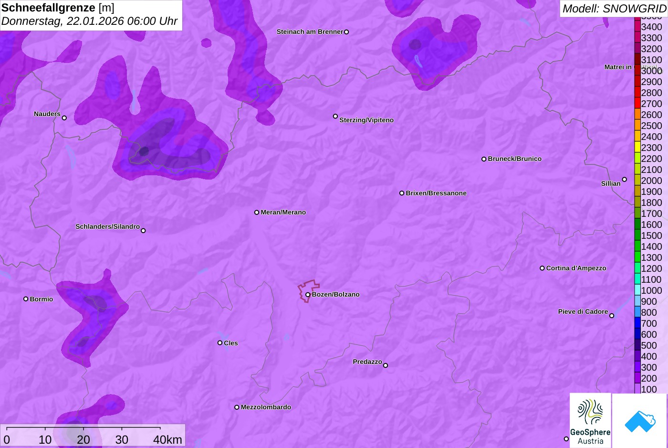Screen dimensions: 668x448
Task: Click the Schneefallgrenze [m] title
Action: (x=58, y=8)
